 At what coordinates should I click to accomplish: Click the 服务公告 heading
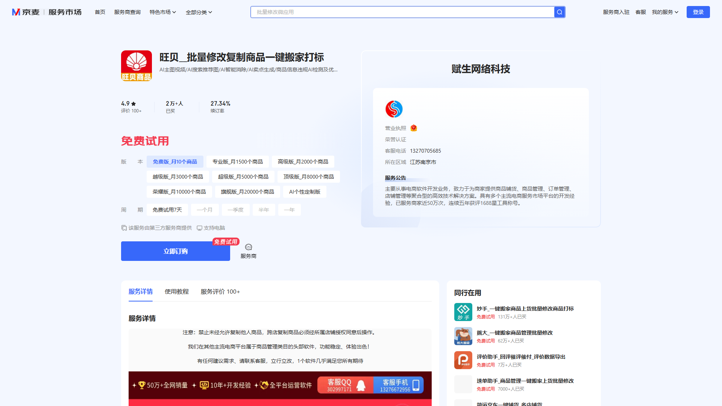coord(396,178)
